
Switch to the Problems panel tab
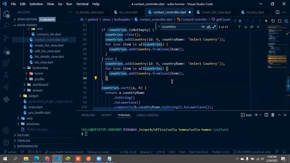click(x=88, y=115)
